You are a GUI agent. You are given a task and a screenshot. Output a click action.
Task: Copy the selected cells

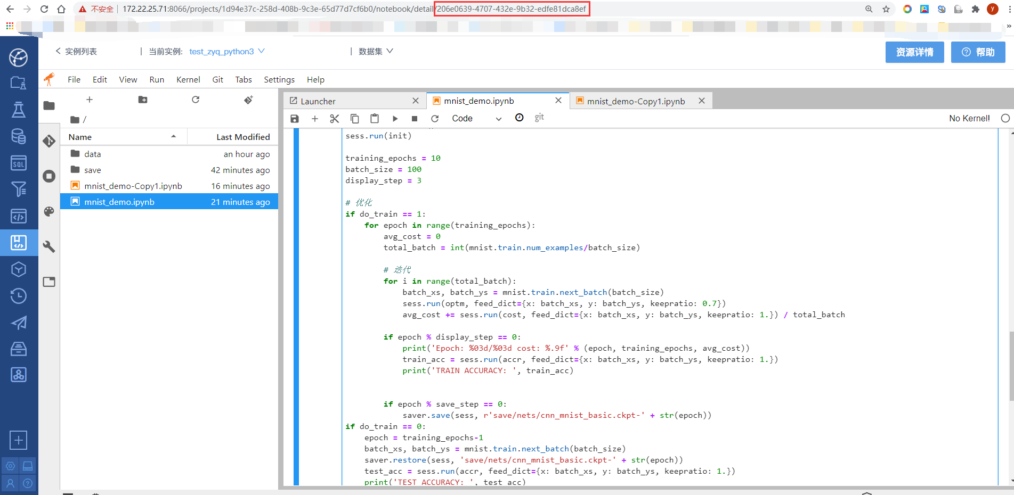354,118
